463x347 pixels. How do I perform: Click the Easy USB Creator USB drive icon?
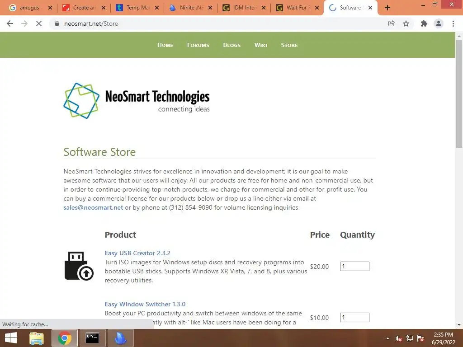pyautogui.click(x=79, y=266)
